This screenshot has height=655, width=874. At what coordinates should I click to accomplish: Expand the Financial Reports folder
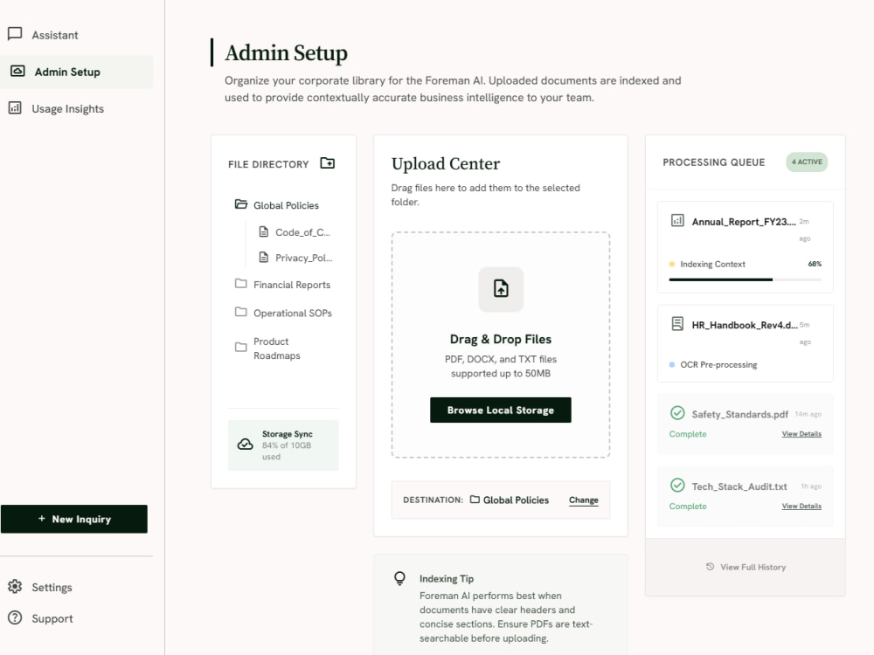(x=283, y=284)
